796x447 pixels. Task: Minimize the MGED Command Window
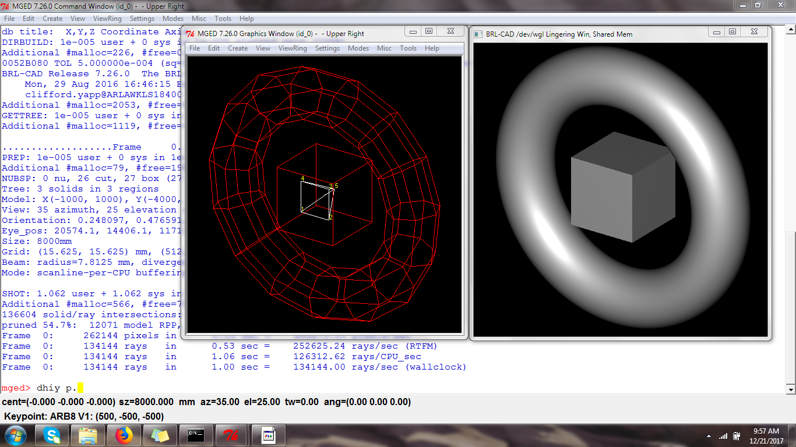[x=742, y=5]
